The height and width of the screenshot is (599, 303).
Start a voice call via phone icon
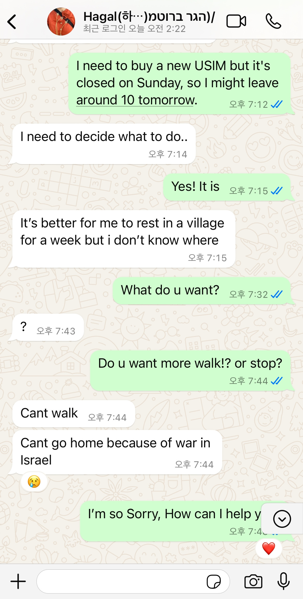273,21
